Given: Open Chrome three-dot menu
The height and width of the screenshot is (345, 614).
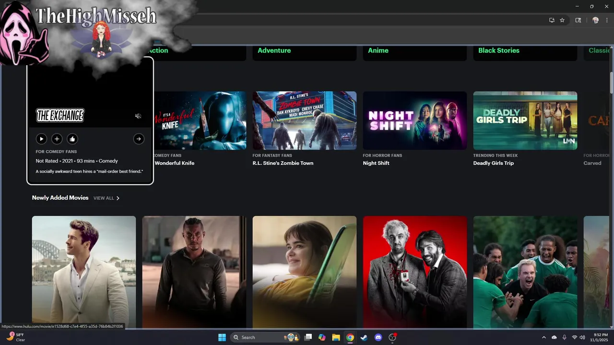Looking at the screenshot, I should 606,20.
